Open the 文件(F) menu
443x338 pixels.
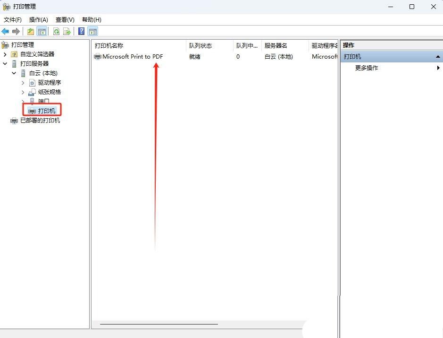[x=13, y=20]
